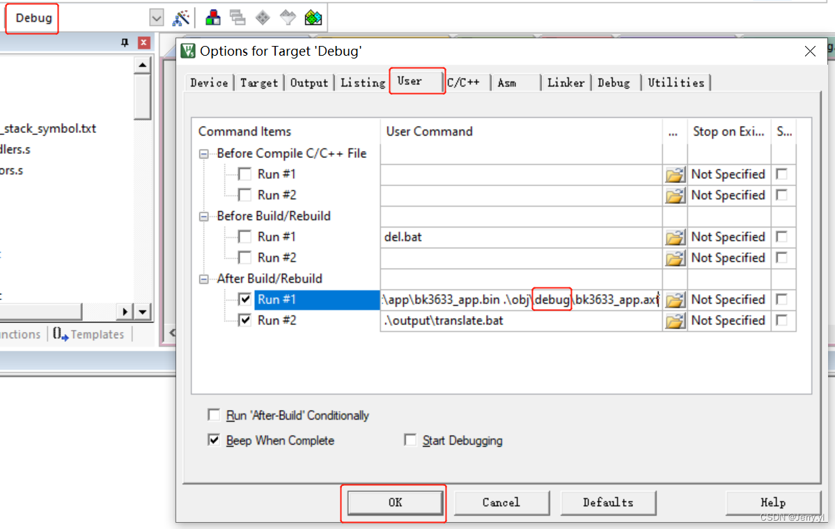This screenshot has width=835, height=529.
Task: Confirm options with OK button
Action: [x=395, y=503]
